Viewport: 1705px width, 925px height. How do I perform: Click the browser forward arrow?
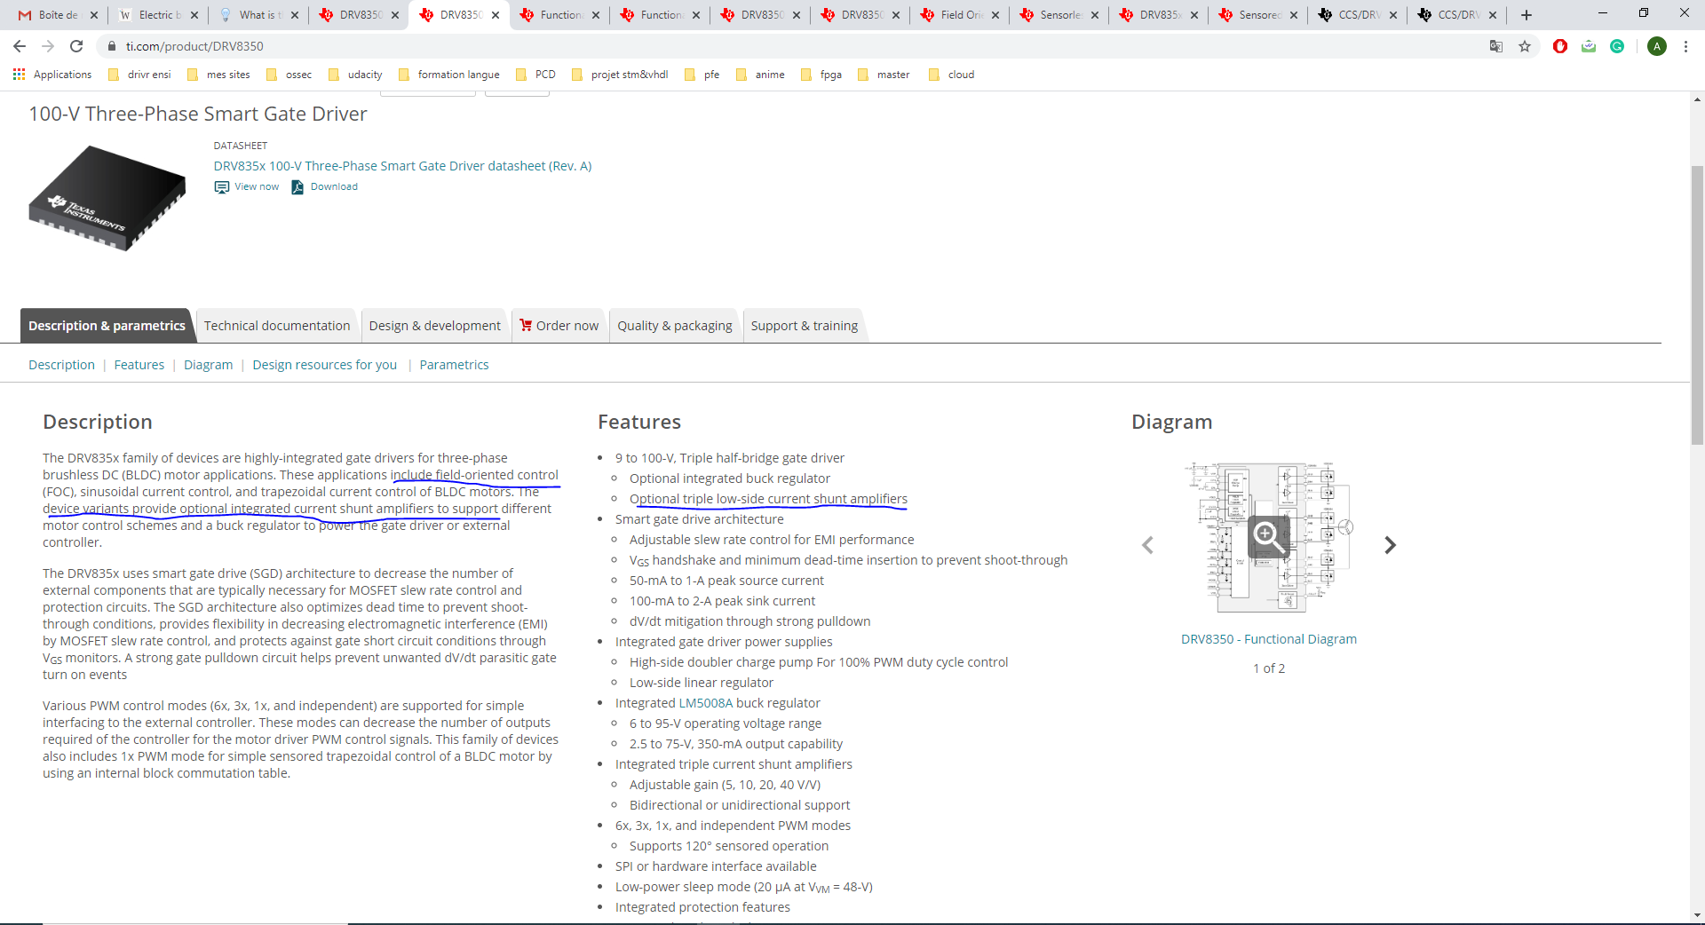point(48,46)
